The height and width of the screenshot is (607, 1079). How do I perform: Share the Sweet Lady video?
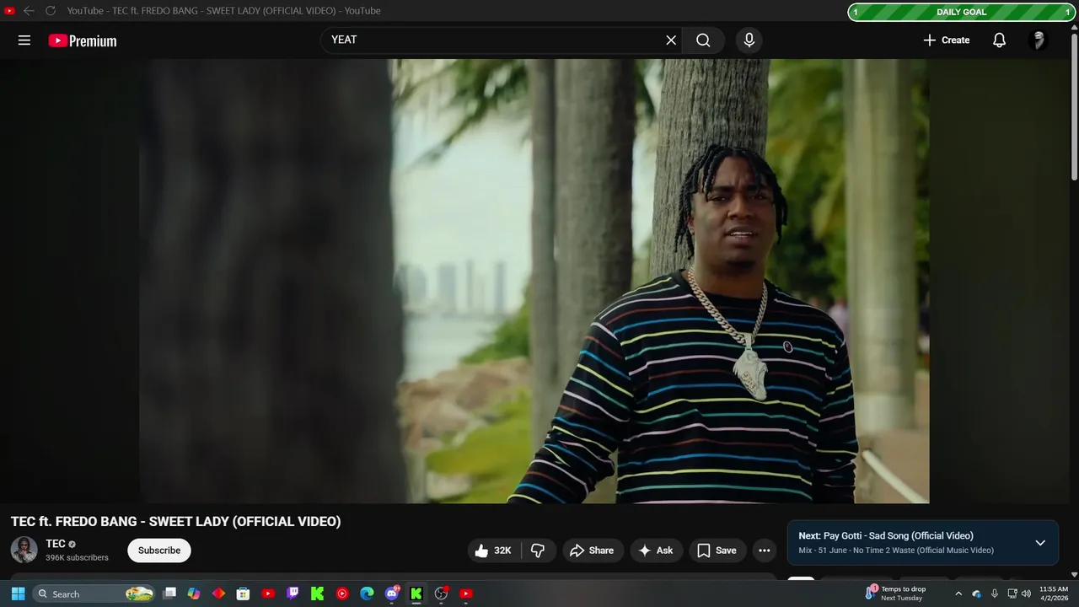593,551
